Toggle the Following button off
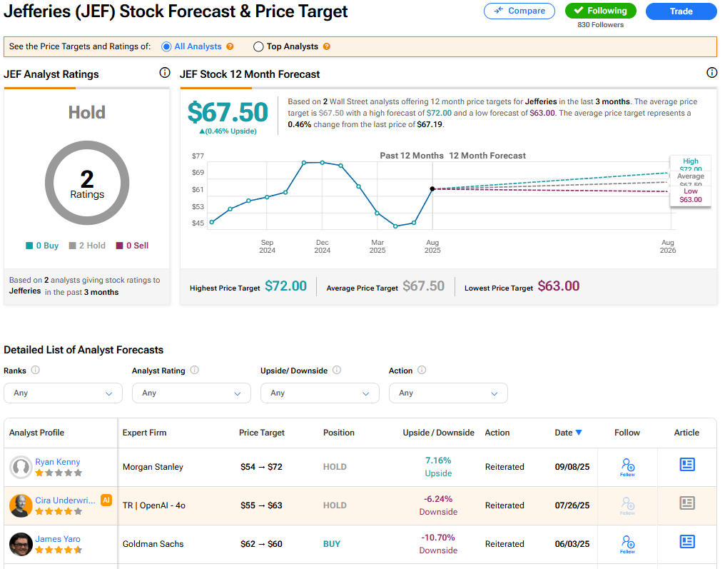 pyautogui.click(x=601, y=11)
